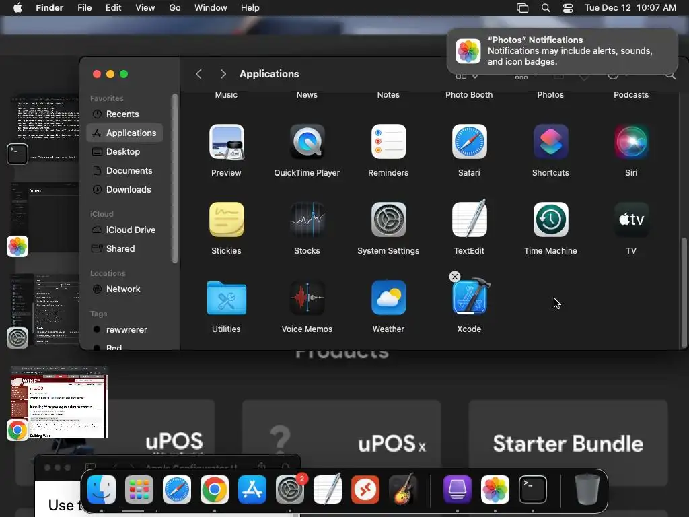Select Network under Locations
689x517 pixels.
coord(124,289)
